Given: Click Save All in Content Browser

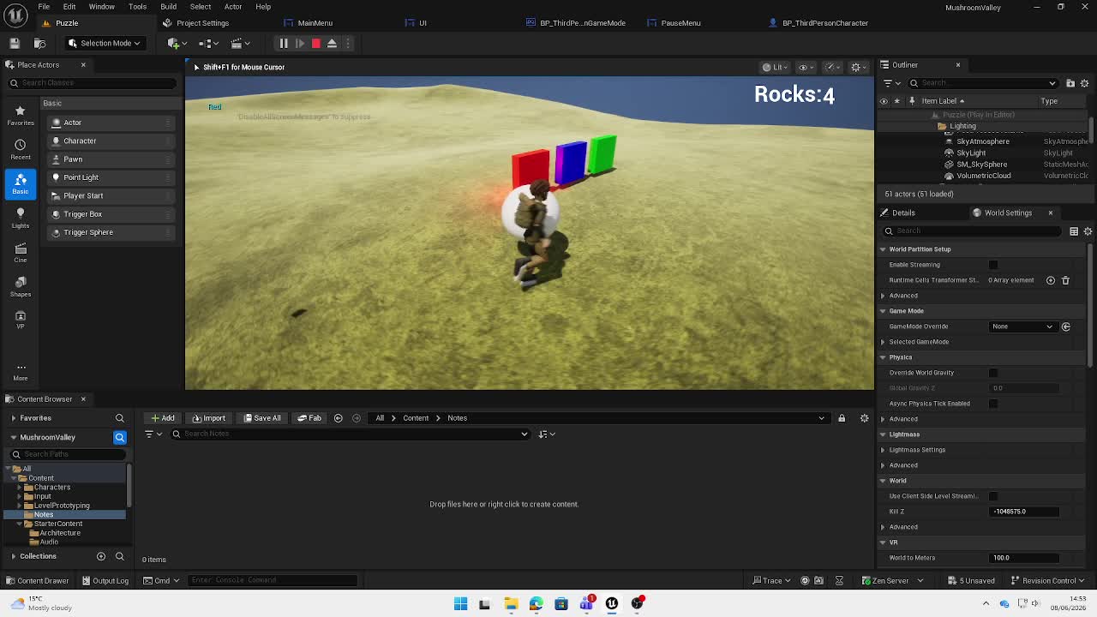Looking at the screenshot, I should point(262,418).
